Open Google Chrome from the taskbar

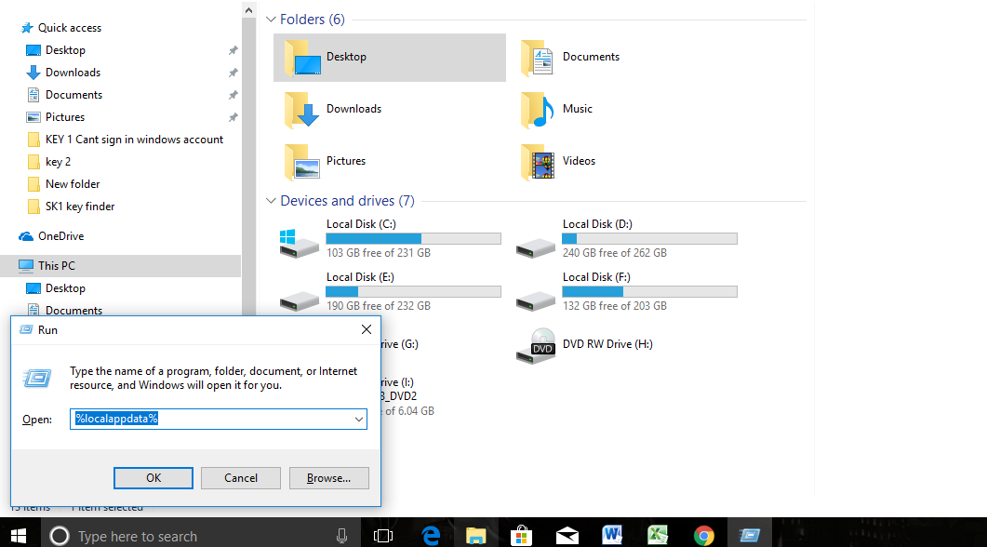pos(703,534)
